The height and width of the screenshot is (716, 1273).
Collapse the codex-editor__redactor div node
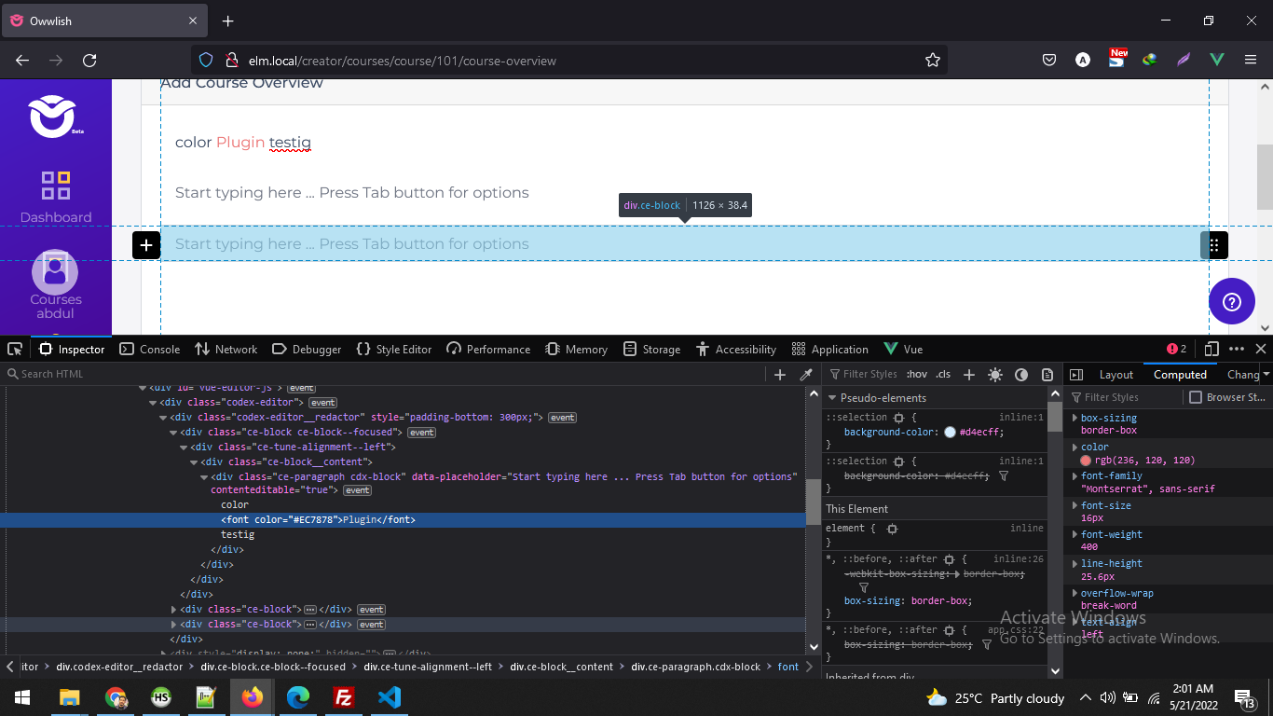click(x=163, y=418)
